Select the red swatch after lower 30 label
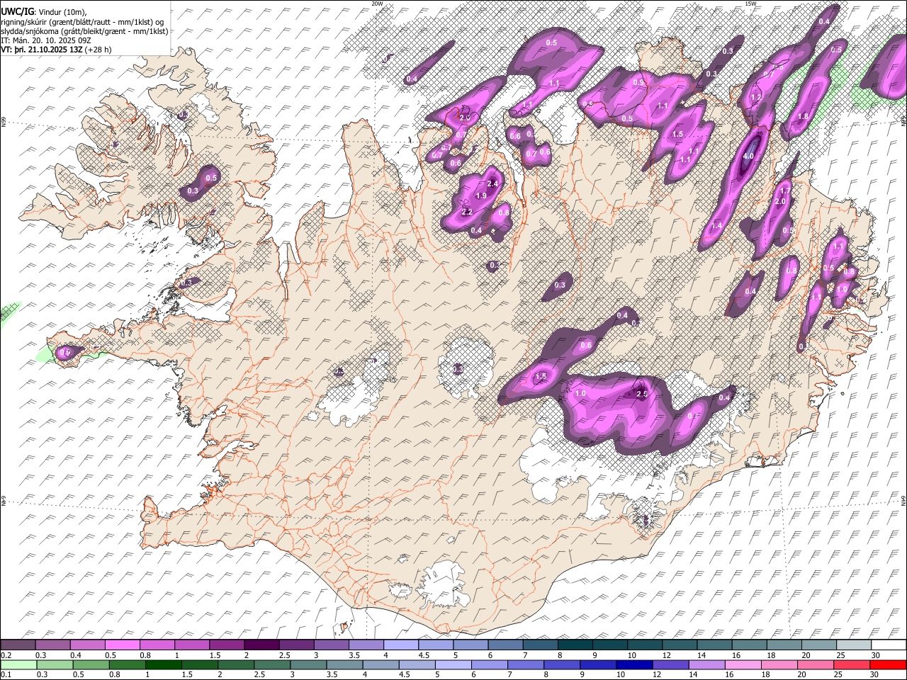 coord(888,664)
